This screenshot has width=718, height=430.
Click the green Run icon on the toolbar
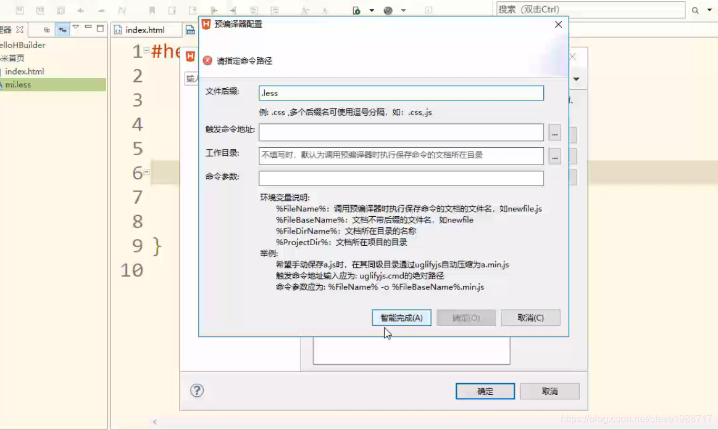[356, 9]
